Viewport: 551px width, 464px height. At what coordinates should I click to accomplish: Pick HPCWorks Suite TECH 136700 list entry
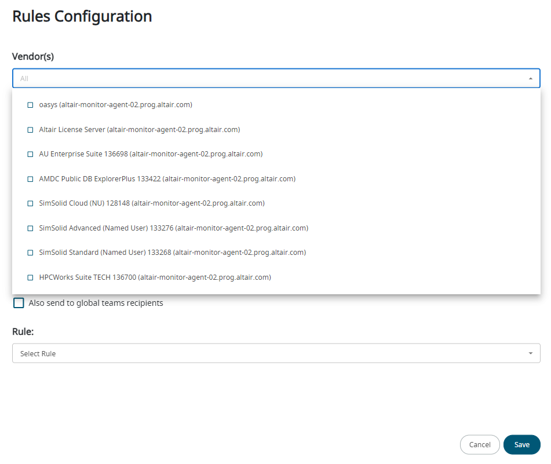click(155, 277)
